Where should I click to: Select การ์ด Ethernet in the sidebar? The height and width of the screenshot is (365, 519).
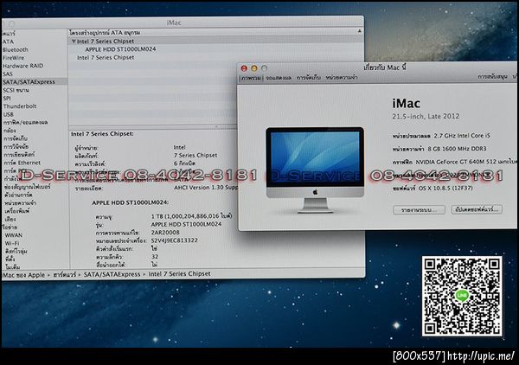(x=22, y=163)
